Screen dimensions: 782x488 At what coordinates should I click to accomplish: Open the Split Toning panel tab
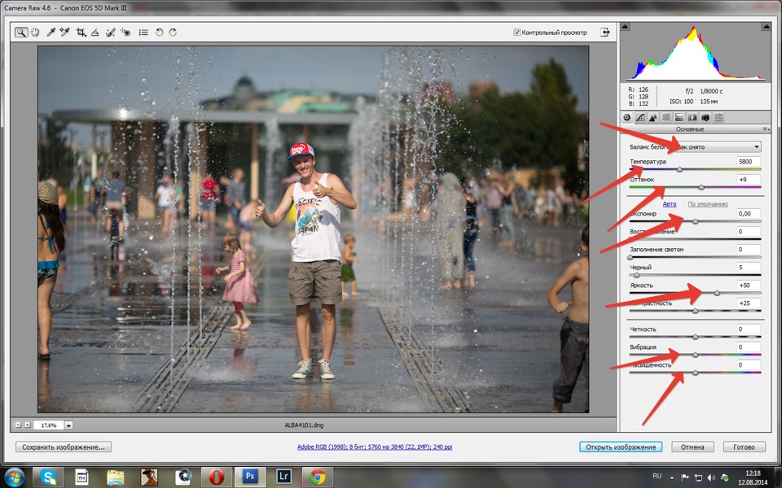click(x=679, y=117)
